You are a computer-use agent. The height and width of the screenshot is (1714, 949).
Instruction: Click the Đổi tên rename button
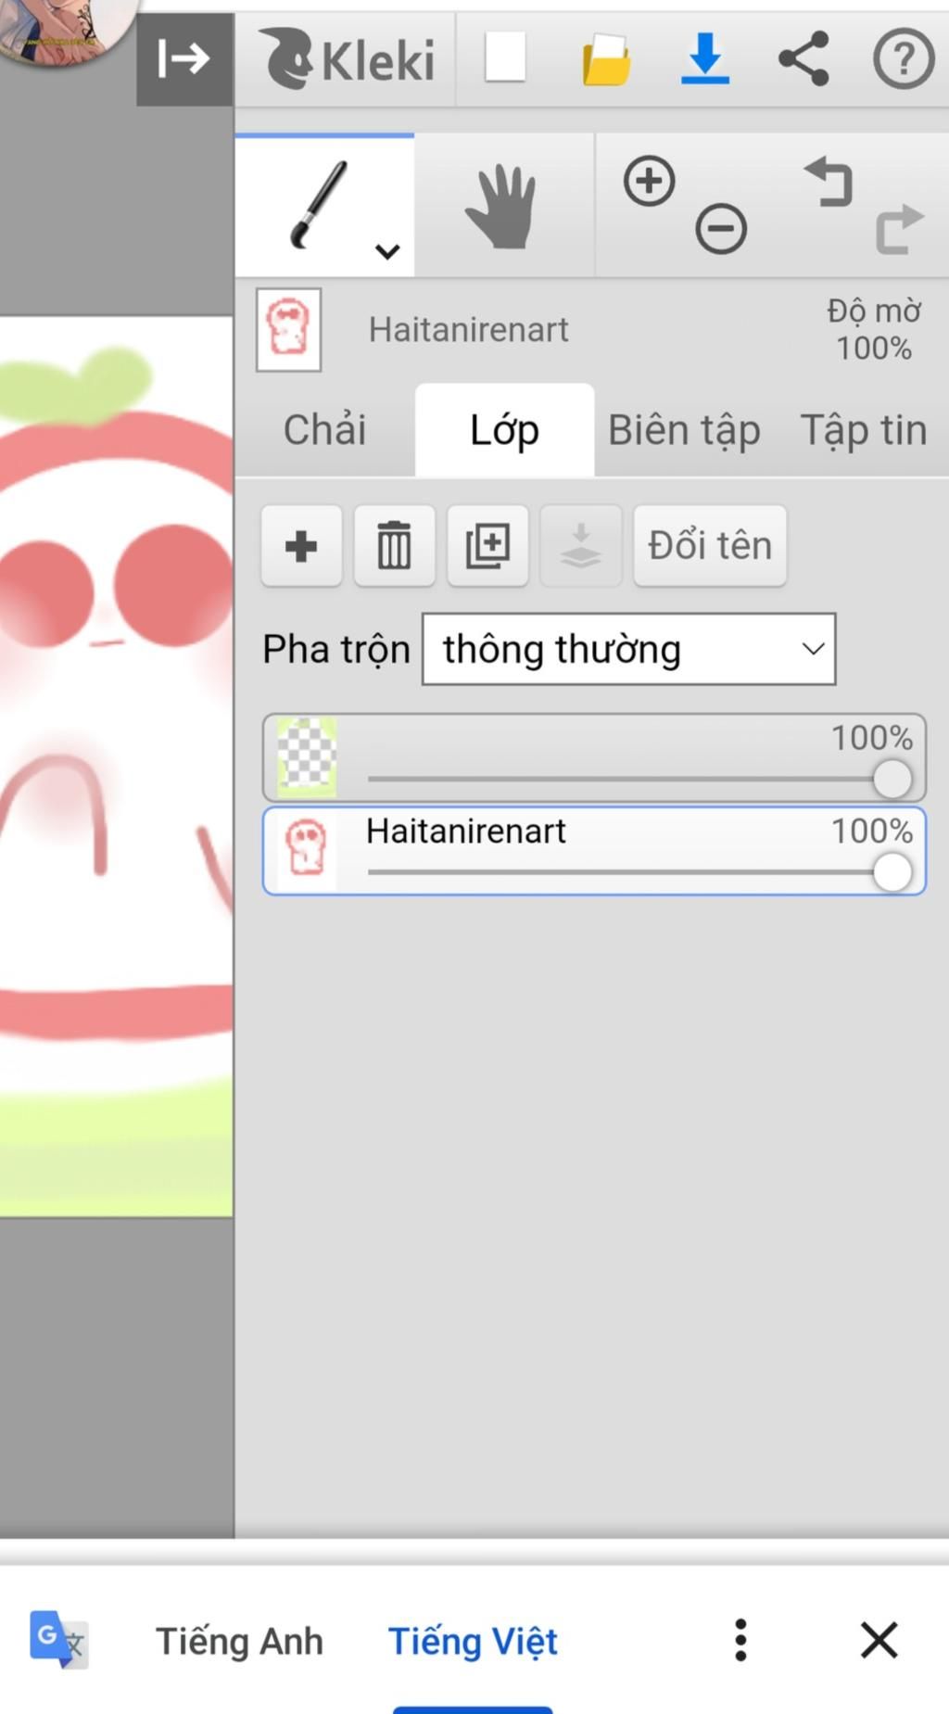tap(710, 545)
